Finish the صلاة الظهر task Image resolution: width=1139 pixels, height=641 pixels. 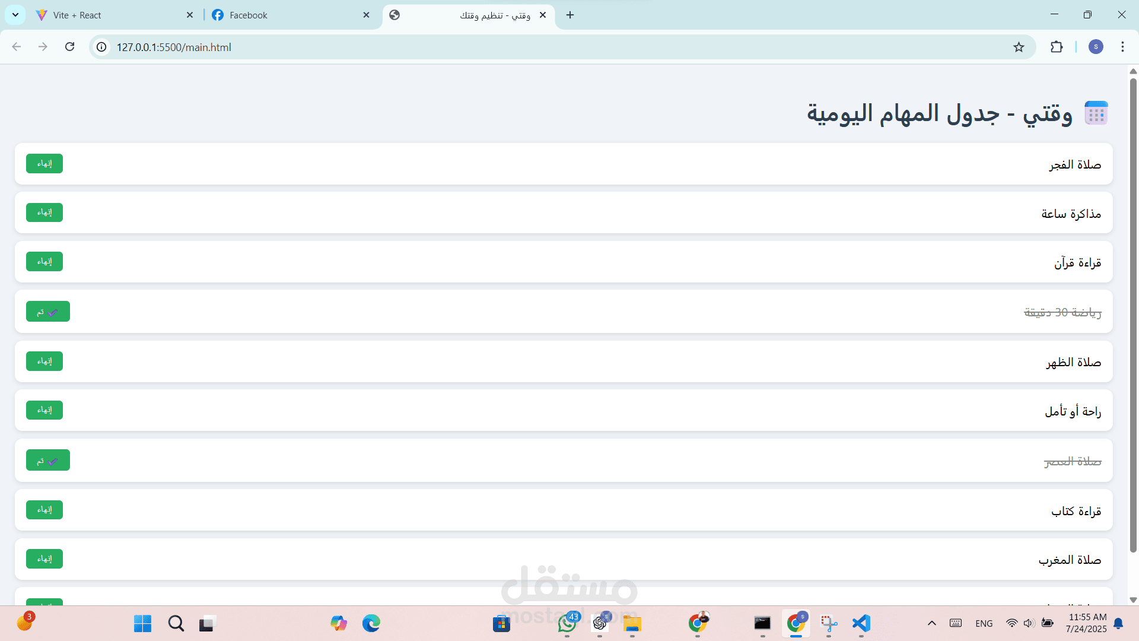tap(44, 361)
